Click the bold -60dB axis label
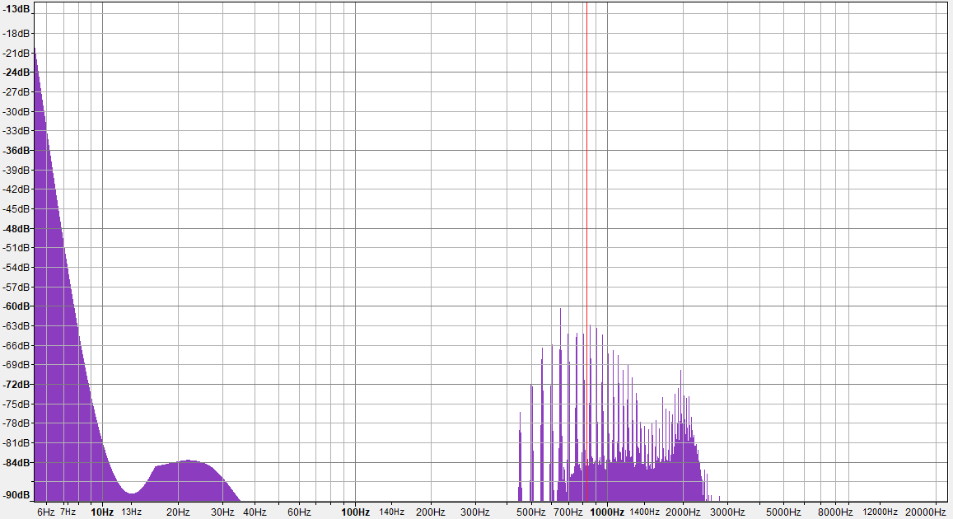953x519 pixels. point(16,306)
